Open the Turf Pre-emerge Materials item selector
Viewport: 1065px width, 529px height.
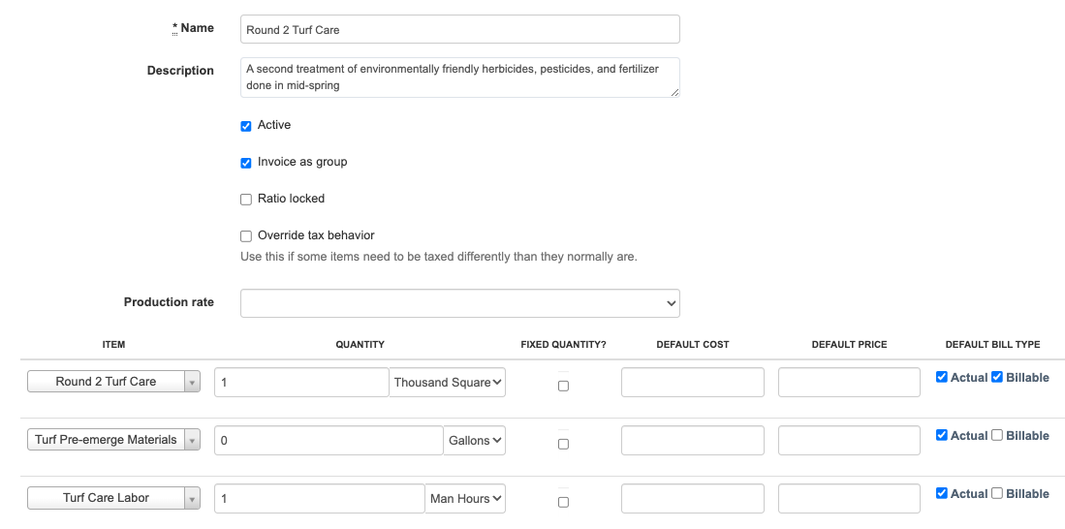(x=113, y=440)
